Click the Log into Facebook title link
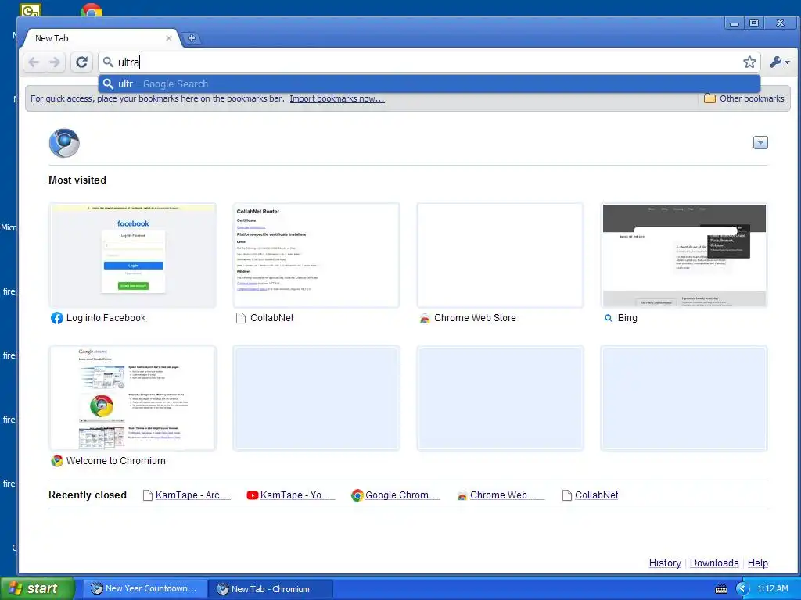 (106, 318)
